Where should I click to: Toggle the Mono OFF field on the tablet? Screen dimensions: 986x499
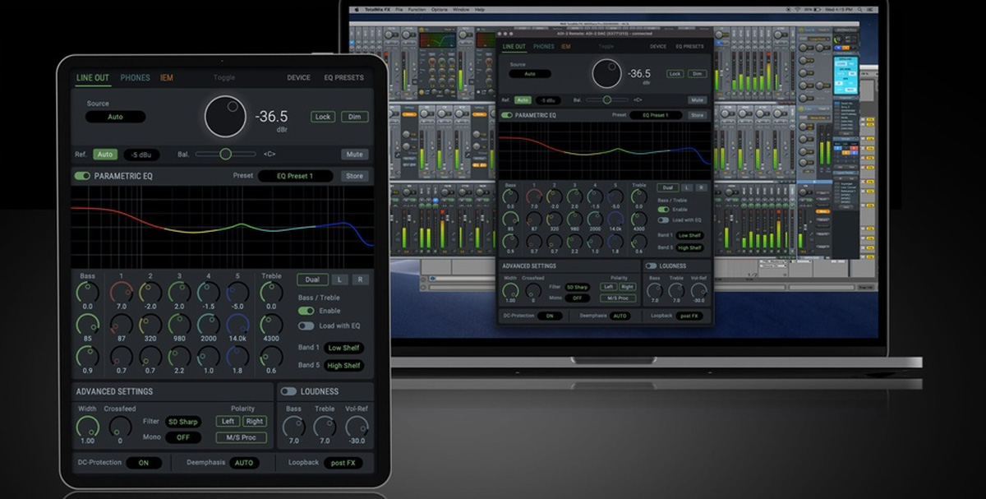click(x=183, y=437)
